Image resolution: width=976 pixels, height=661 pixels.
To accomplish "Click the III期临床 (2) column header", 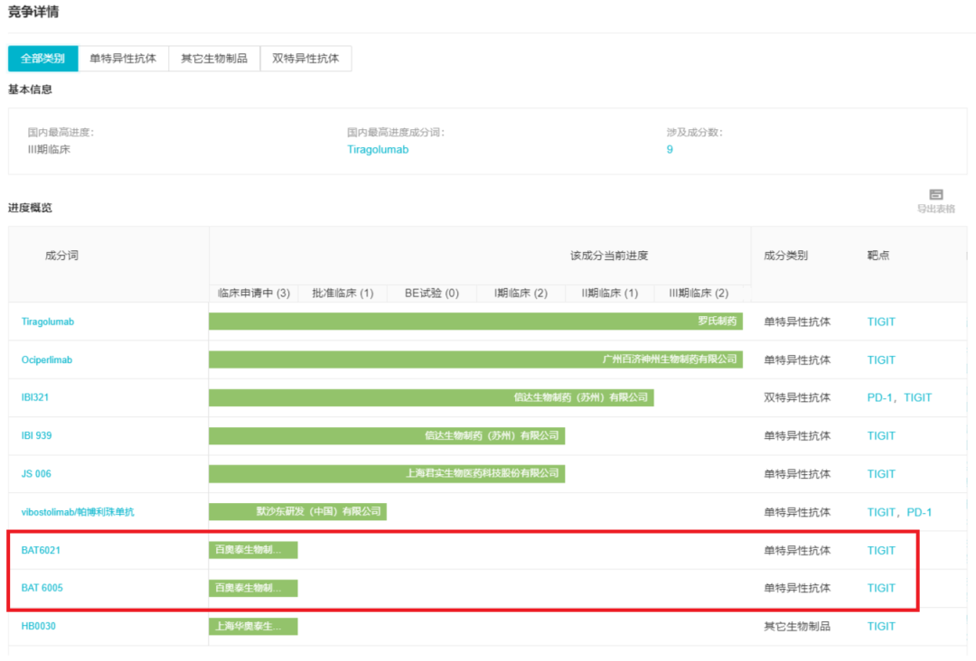I will [699, 293].
